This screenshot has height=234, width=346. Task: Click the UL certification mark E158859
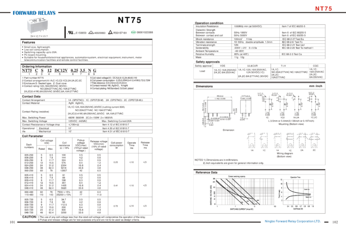(x=77, y=33)
